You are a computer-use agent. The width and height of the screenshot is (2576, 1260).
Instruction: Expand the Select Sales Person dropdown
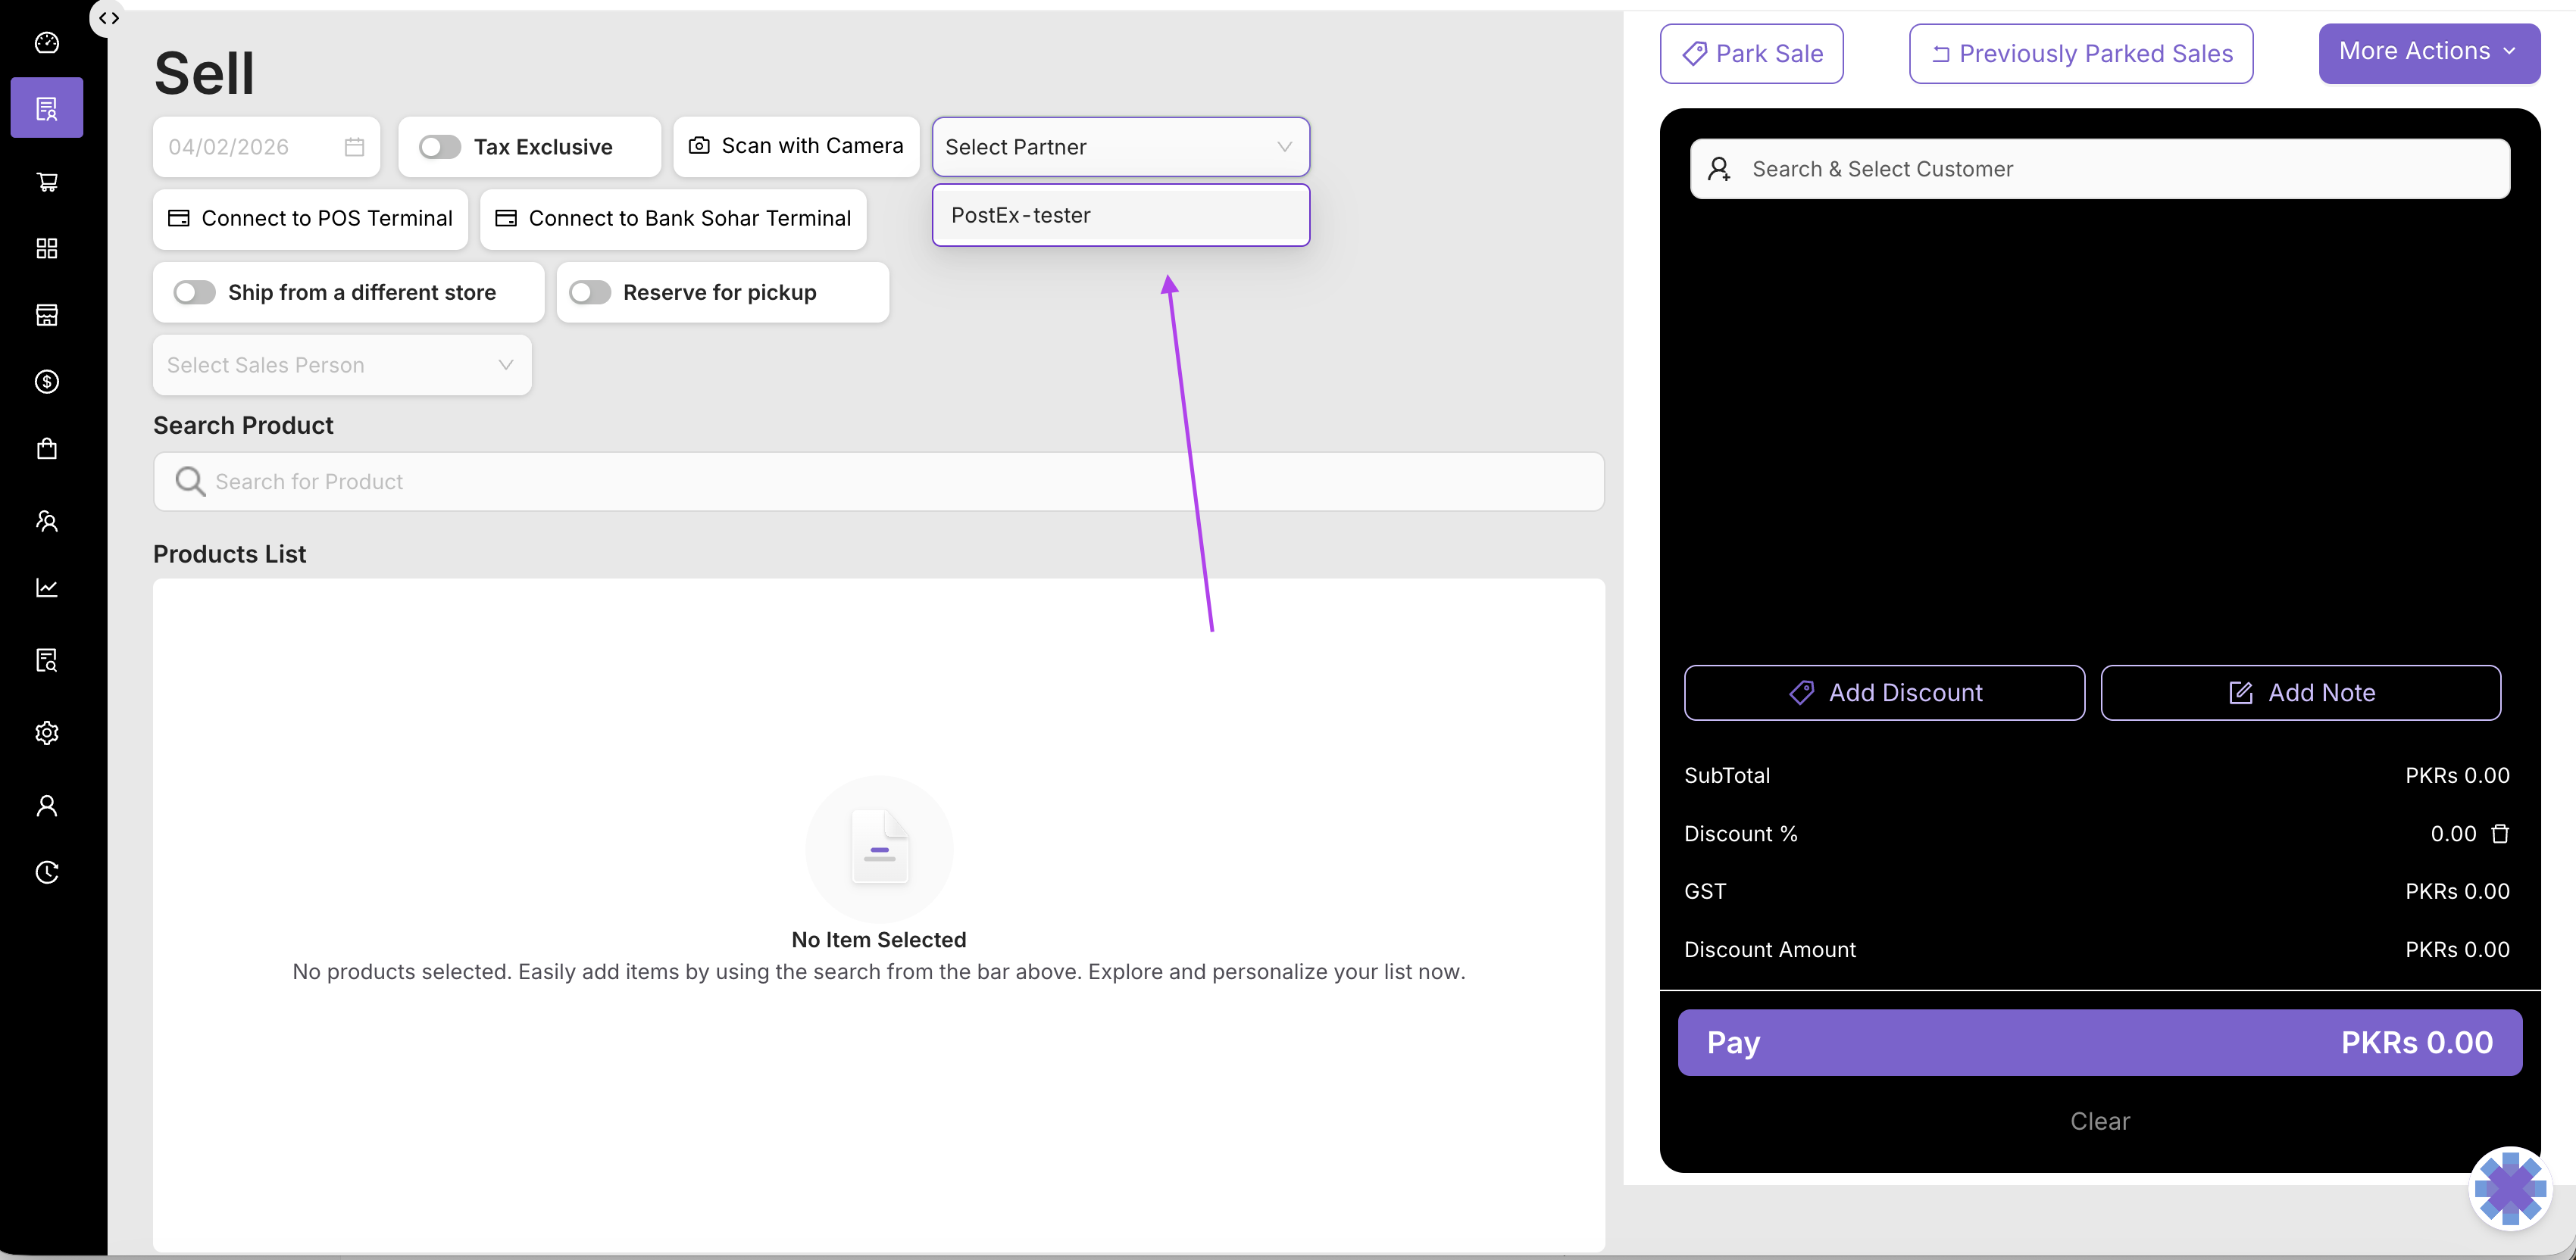(x=342, y=365)
